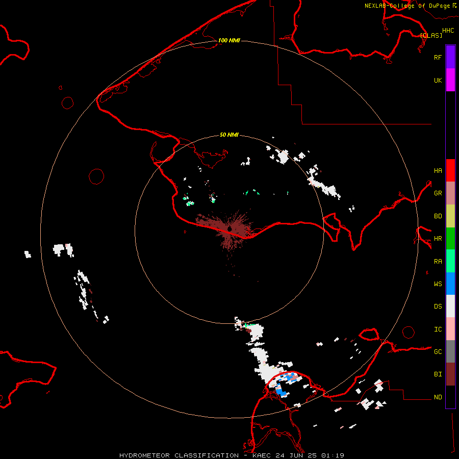
Task: Pick the dark green HR legend swatch
Action: point(450,239)
